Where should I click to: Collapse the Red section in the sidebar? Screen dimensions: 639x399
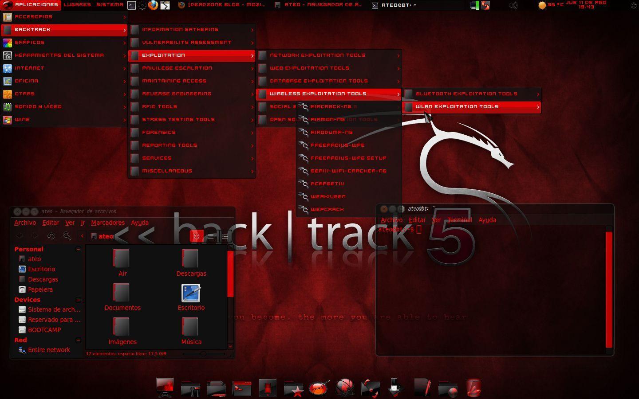pos(78,340)
